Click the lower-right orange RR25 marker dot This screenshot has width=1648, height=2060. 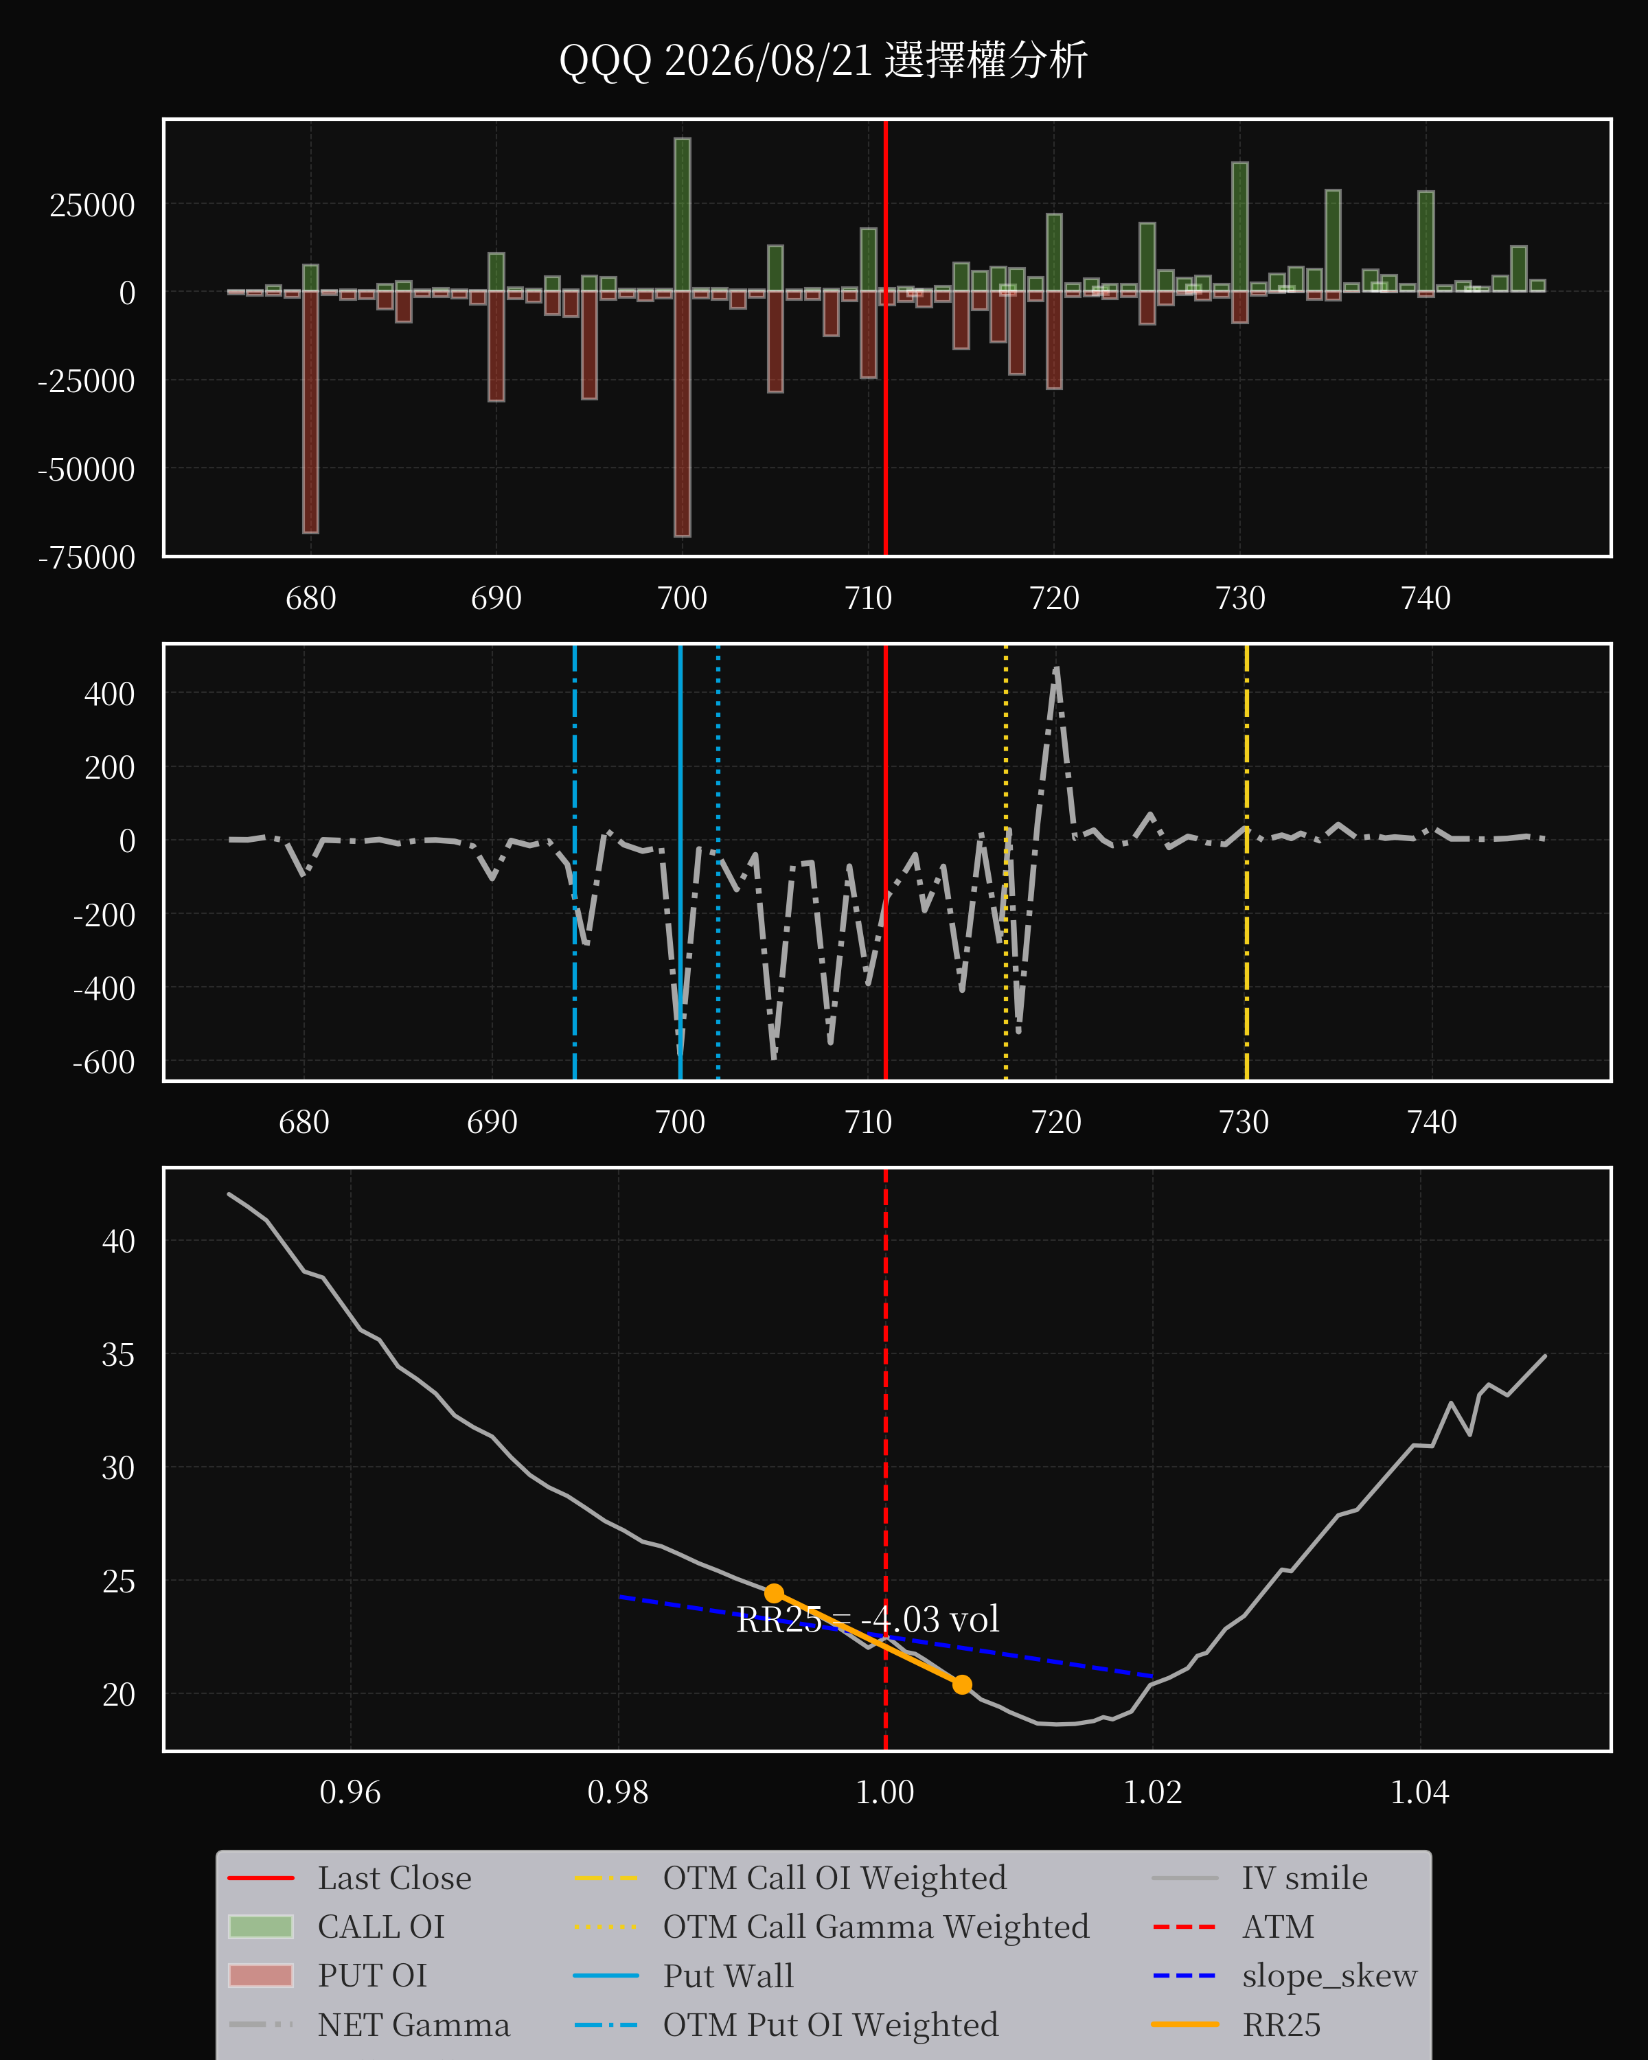click(x=962, y=1684)
